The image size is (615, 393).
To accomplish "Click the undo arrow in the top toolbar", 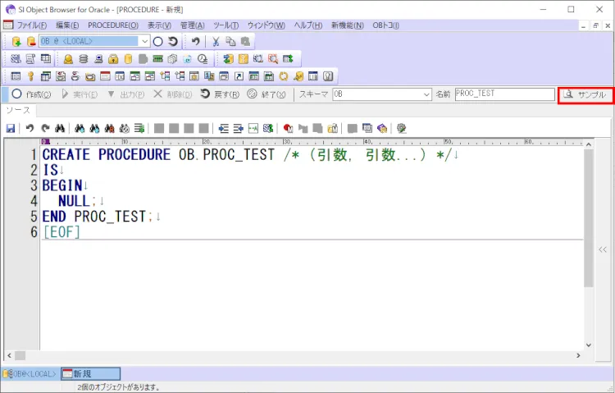I will pos(195,41).
